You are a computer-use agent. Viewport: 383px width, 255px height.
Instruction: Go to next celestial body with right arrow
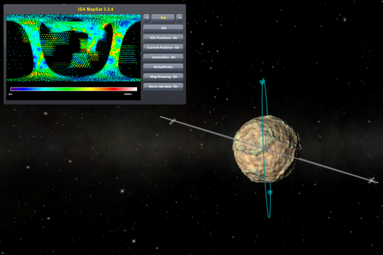pos(179,18)
